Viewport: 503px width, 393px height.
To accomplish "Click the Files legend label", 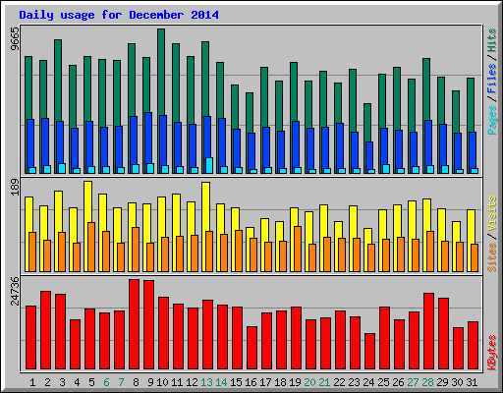I will 492,79.
